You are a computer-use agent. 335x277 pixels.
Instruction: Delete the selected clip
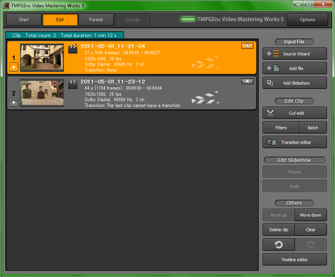(279, 230)
